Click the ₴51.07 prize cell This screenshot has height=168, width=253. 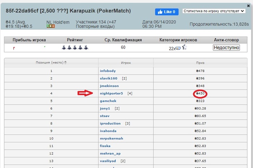[x=200, y=123]
